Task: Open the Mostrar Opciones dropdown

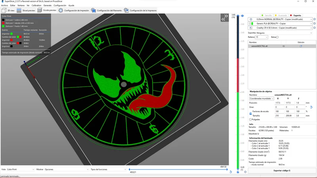Action: (67, 169)
